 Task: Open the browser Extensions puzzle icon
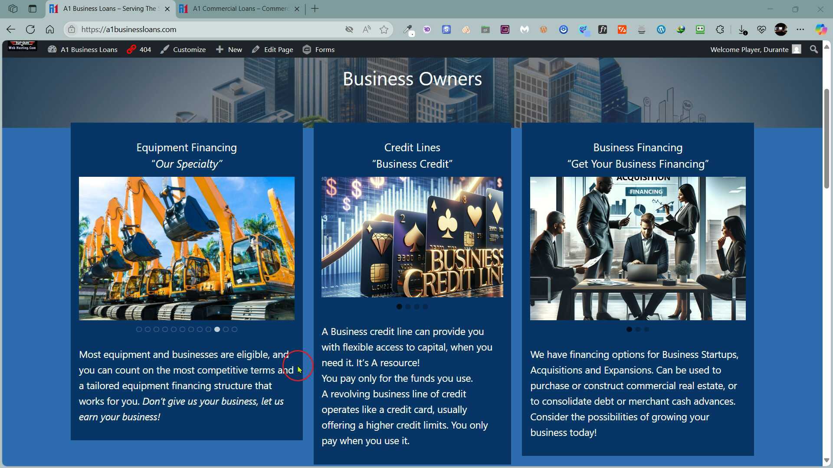click(x=720, y=29)
